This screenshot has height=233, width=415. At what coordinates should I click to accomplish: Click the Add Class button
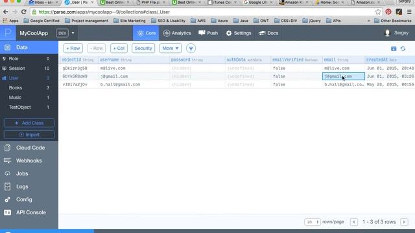click(x=29, y=123)
